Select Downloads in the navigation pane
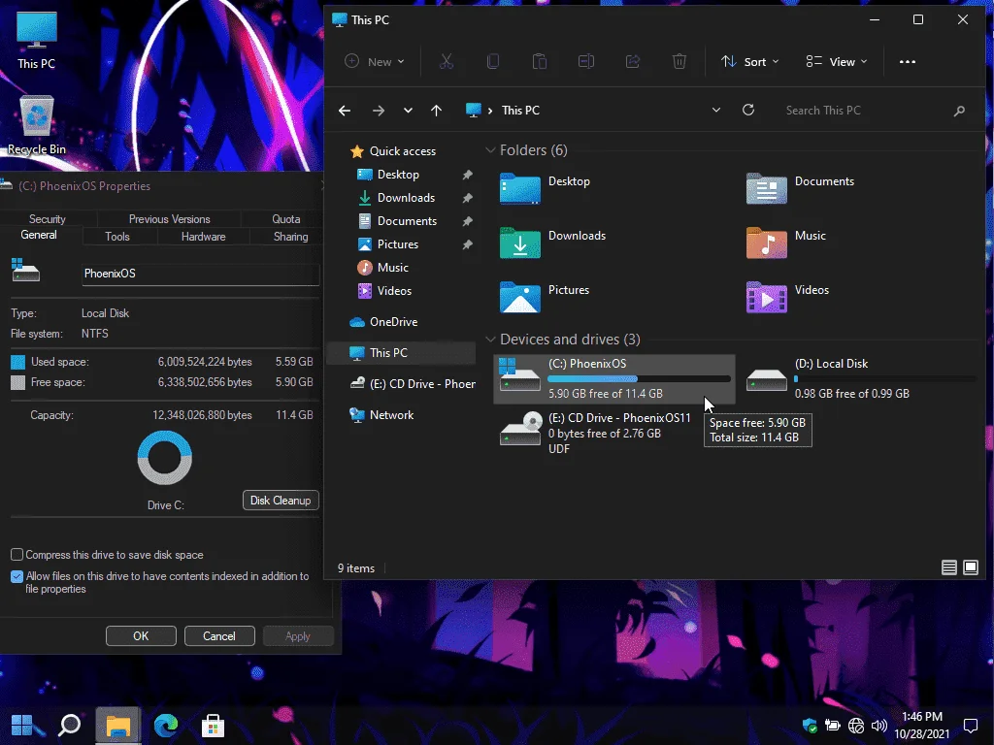 click(x=406, y=198)
